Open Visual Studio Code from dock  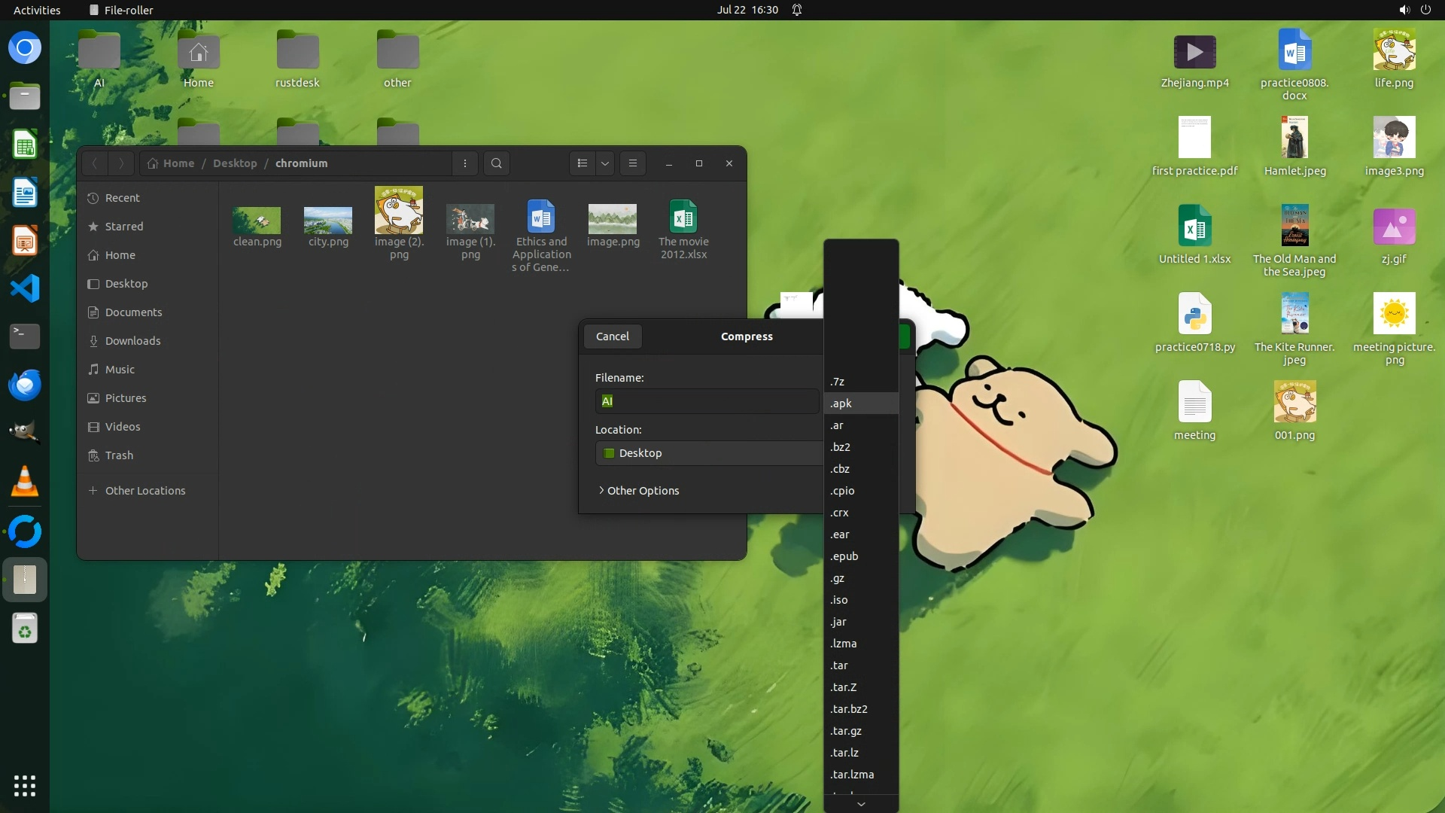(x=25, y=288)
